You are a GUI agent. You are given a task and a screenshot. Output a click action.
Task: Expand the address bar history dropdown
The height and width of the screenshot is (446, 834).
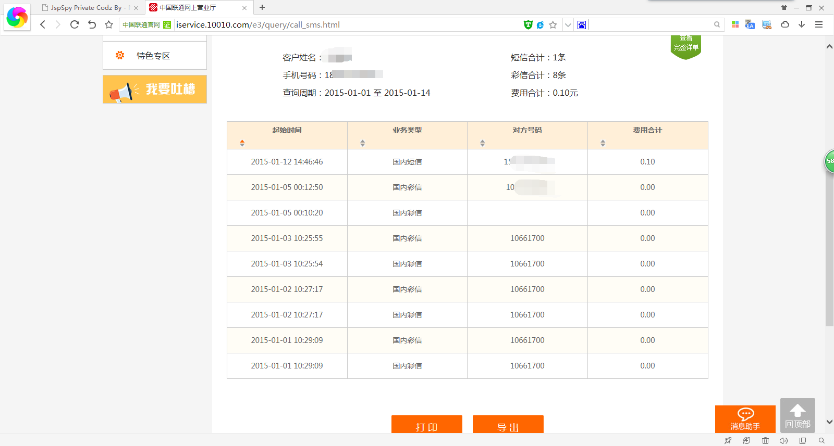(568, 24)
